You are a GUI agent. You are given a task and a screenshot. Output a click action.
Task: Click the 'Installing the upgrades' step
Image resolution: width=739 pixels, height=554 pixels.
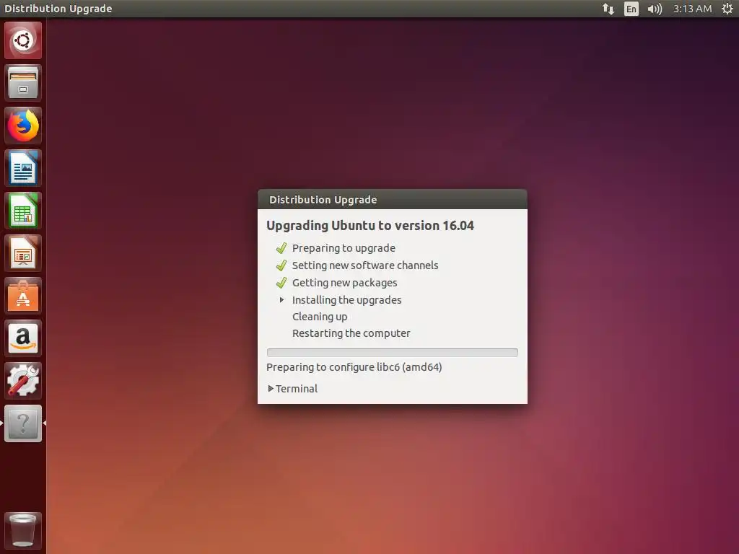347,300
